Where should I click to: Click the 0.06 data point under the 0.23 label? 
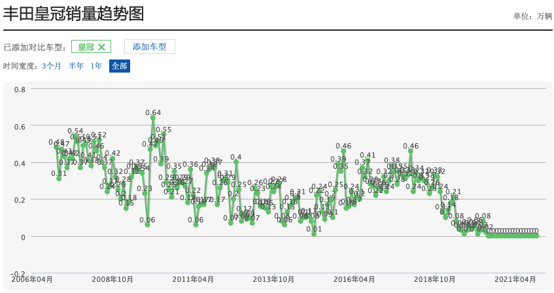(147, 225)
